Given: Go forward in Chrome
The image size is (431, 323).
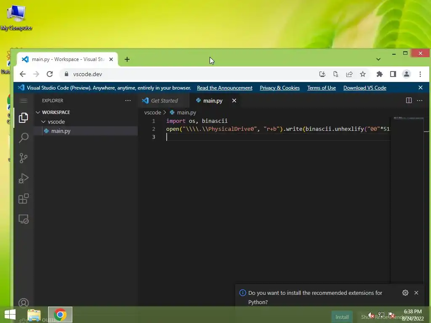Looking at the screenshot, I should pos(36,74).
